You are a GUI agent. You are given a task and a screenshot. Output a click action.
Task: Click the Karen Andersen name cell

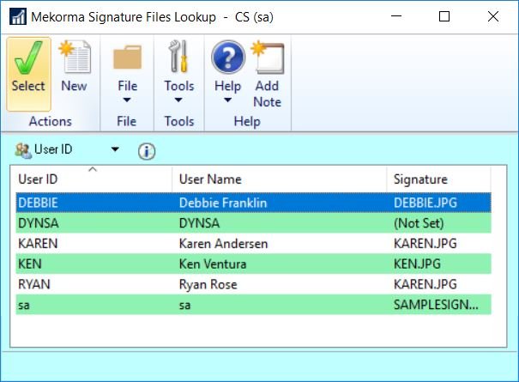(x=223, y=244)
